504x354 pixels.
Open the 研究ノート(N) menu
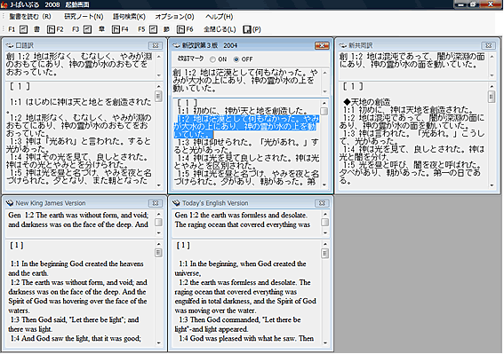(x=84, y=16)
